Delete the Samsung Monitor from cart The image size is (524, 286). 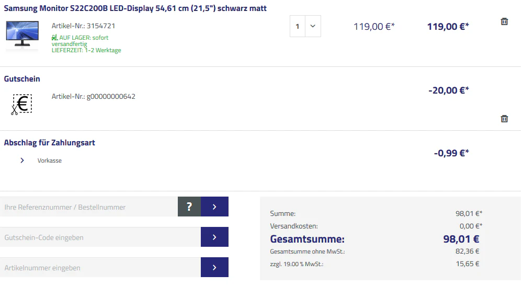[504, 21]
